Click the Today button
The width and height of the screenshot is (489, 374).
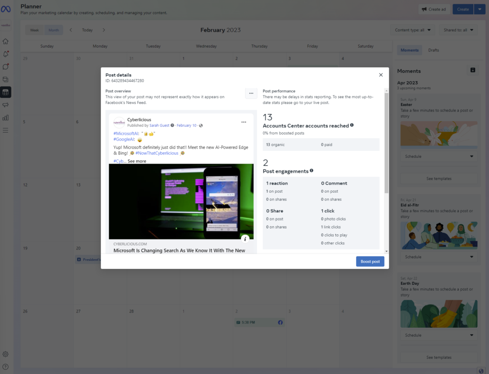[x=87, y=30]
